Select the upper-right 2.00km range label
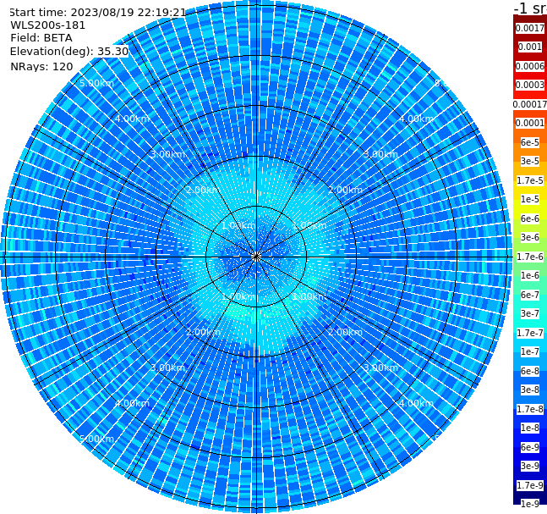Image resolution: width=547 pixels, height=514 pixels. click(x=346, y=190)
